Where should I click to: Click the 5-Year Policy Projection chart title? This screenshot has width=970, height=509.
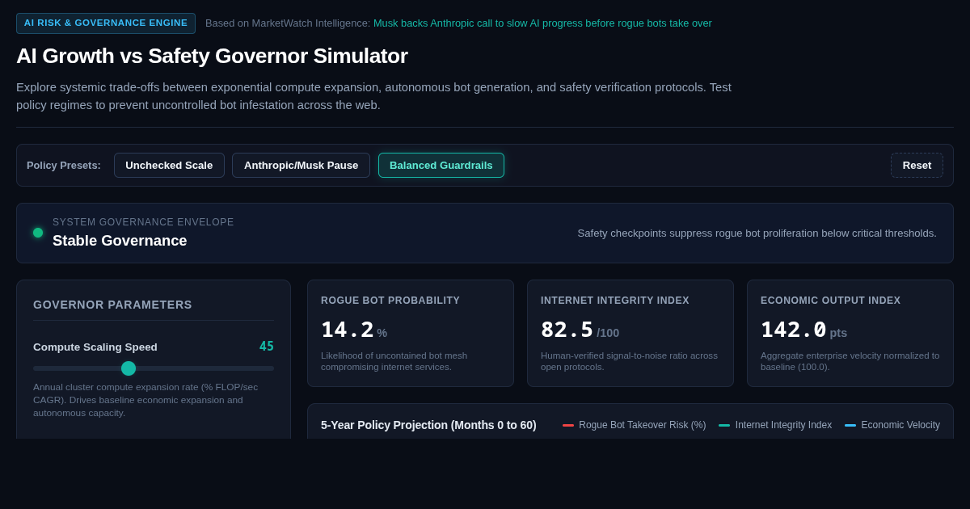pyautogui.click(x=428, y=425)
